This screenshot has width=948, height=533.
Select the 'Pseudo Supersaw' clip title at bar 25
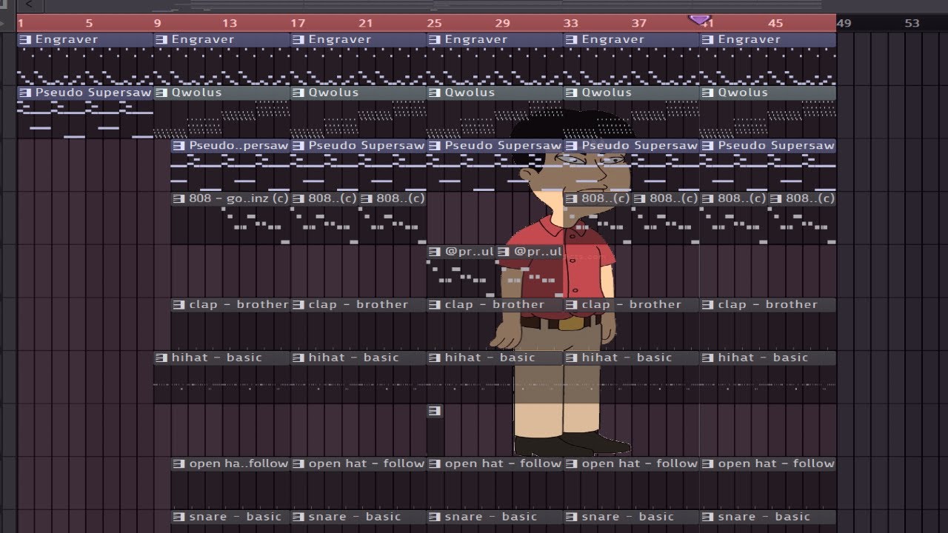(x=503, y=146)
